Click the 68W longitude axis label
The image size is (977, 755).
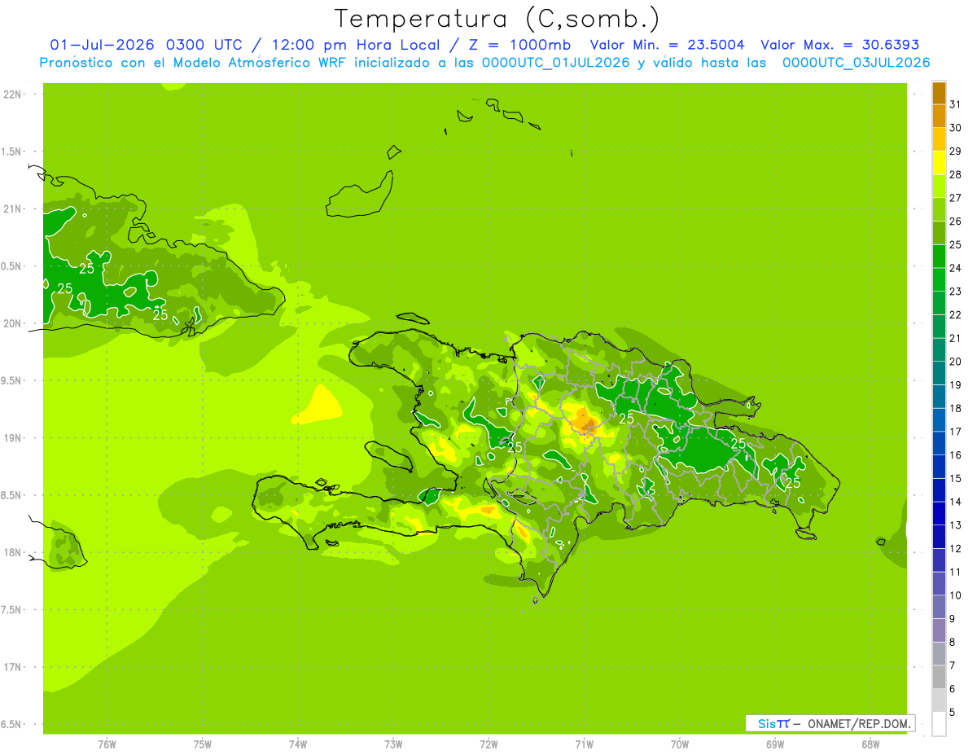tap(870, 744)
